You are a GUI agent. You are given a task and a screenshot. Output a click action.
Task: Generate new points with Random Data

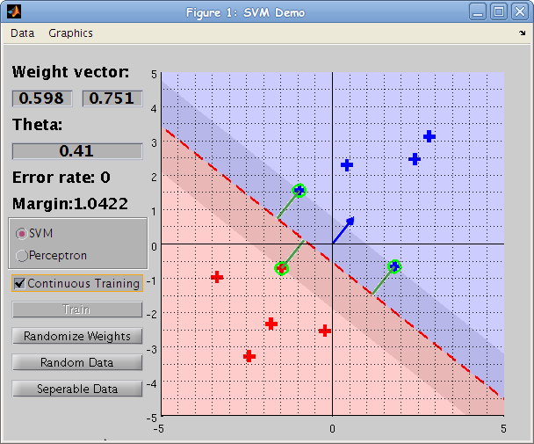tap(77, 362)
